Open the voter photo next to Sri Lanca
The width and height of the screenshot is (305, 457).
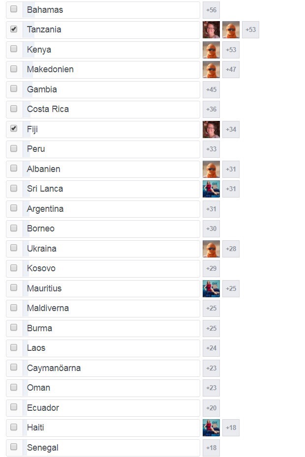(211, 189)
